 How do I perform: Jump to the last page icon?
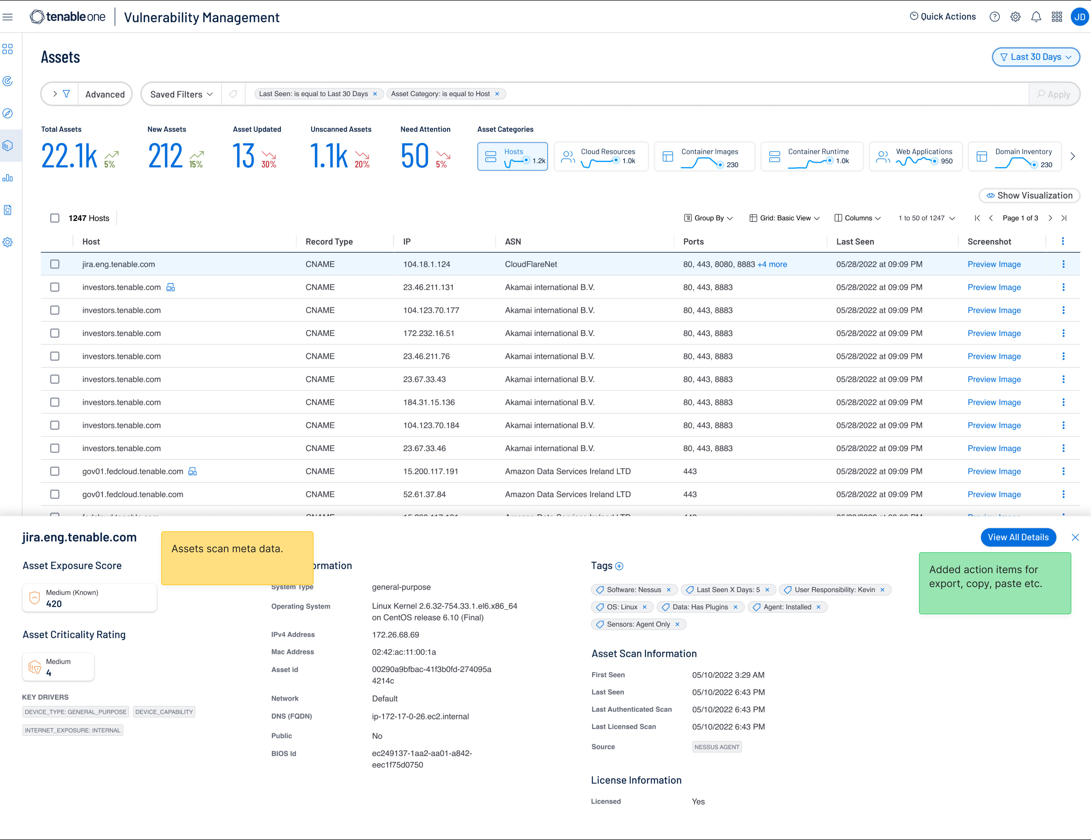click(1064, 218)
